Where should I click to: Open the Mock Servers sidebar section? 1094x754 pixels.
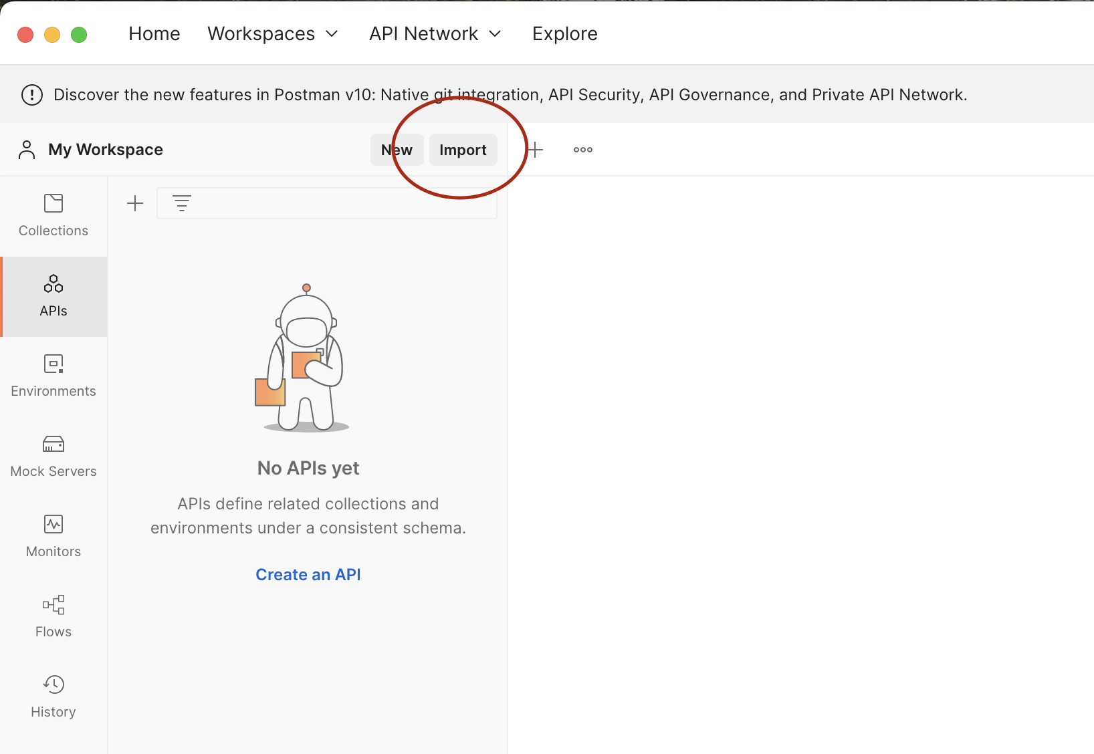tap(53, 457)
